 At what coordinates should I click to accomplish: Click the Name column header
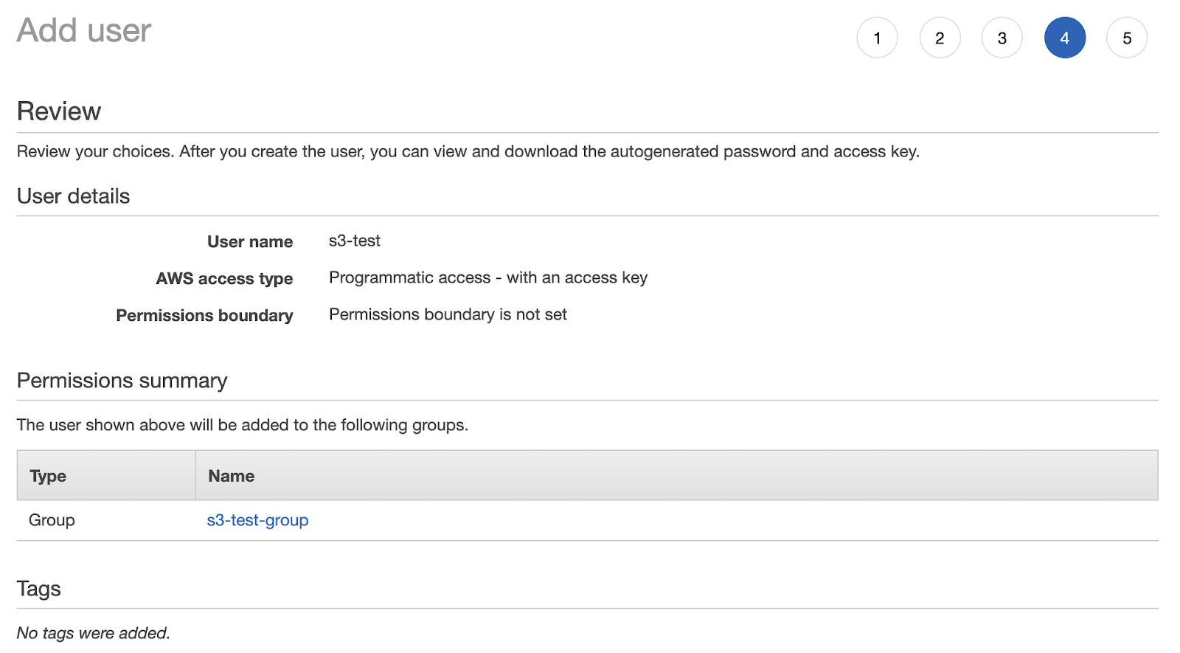point(676,476)
